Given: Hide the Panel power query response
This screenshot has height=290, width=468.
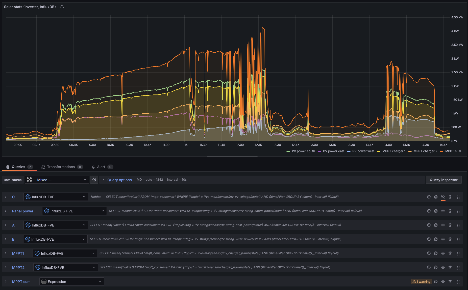Looking at the screenshot, I should click(x=443, y=211).
